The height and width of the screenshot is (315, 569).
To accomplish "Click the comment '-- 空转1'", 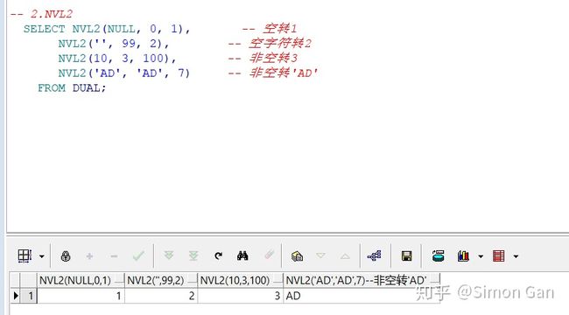I will tap(270, 28).
